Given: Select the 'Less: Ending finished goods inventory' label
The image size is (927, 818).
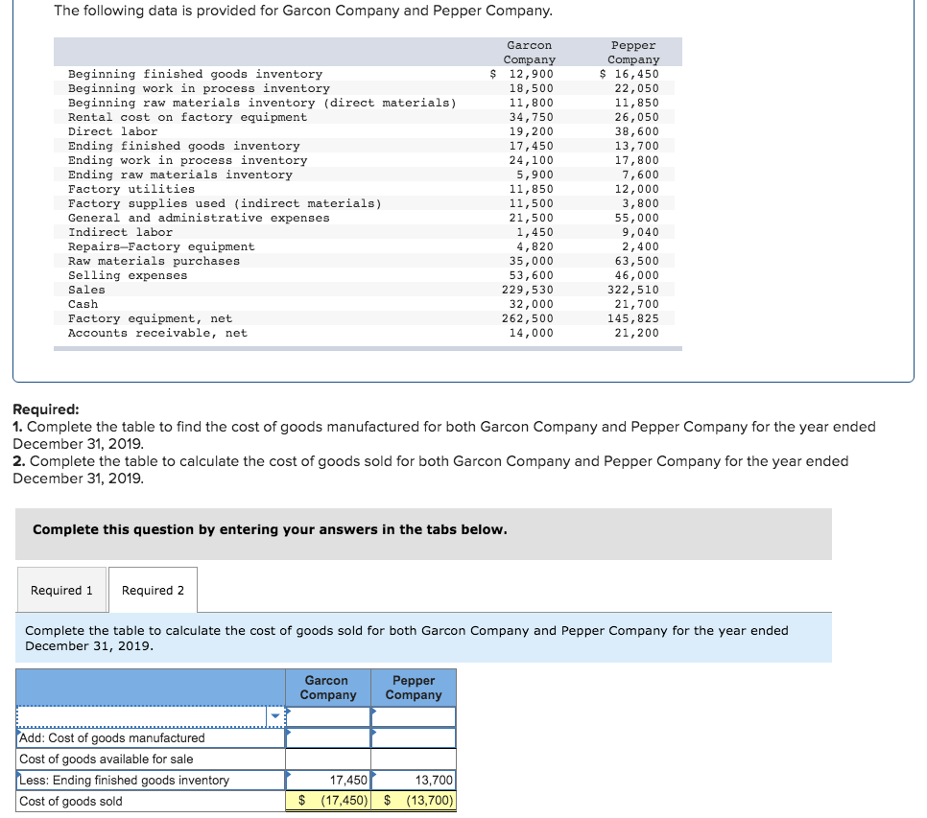Looking at the screenshot, I should 151,781.
